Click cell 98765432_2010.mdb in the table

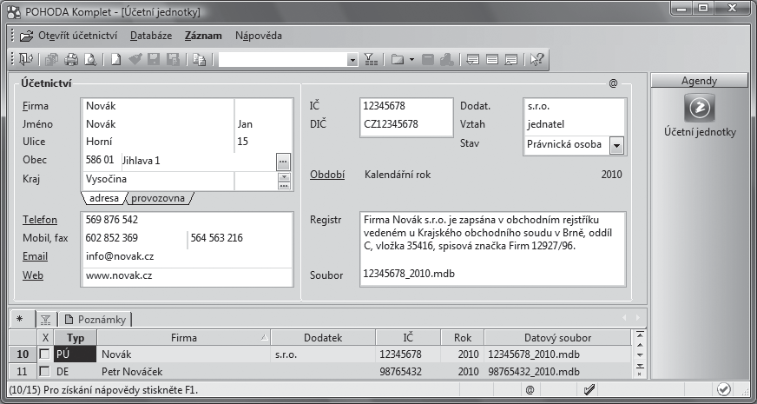557,372
